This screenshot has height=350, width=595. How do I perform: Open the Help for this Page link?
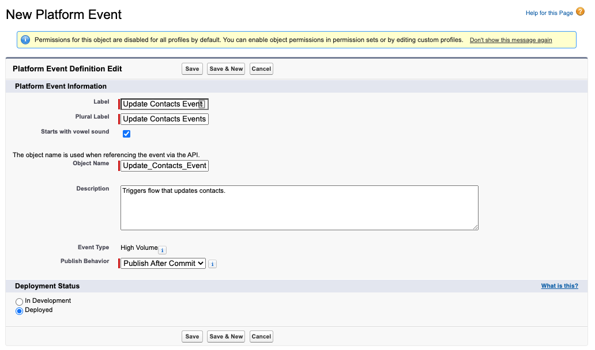[549, 13]
